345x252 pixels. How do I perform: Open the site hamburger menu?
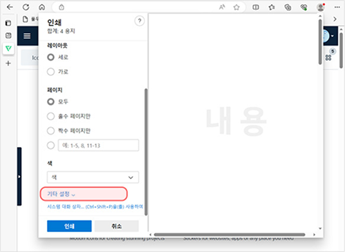[x=27, y=36]
